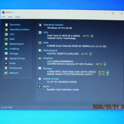Click the '8.00GB Dual-Channel DDR3' RAM line
124x124 pixels.
pyautogui.click(x=77, y=46)
